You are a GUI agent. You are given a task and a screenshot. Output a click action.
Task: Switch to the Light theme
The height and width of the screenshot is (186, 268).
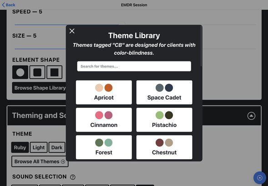tap(39, 147)
